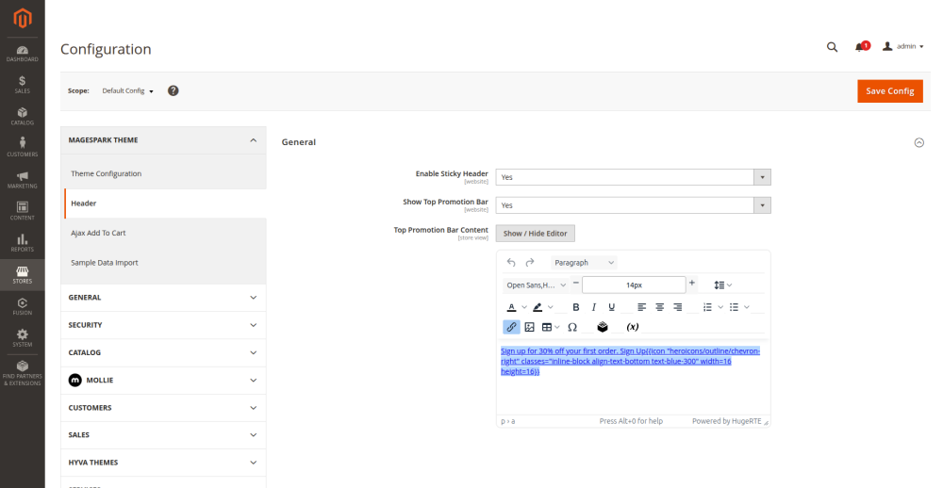The image size is (943, 488).
Task: Insert a special character with the omega icon
Action: (572, 327)
